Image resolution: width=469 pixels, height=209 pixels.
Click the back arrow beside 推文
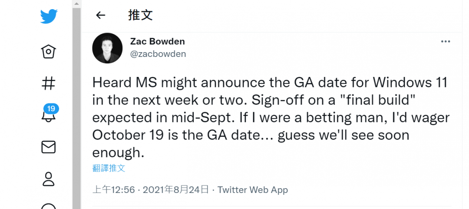click(x=101, y=15)
